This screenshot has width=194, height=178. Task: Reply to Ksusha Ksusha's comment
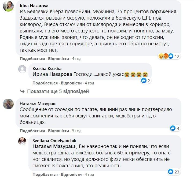[x=71, y=83]
